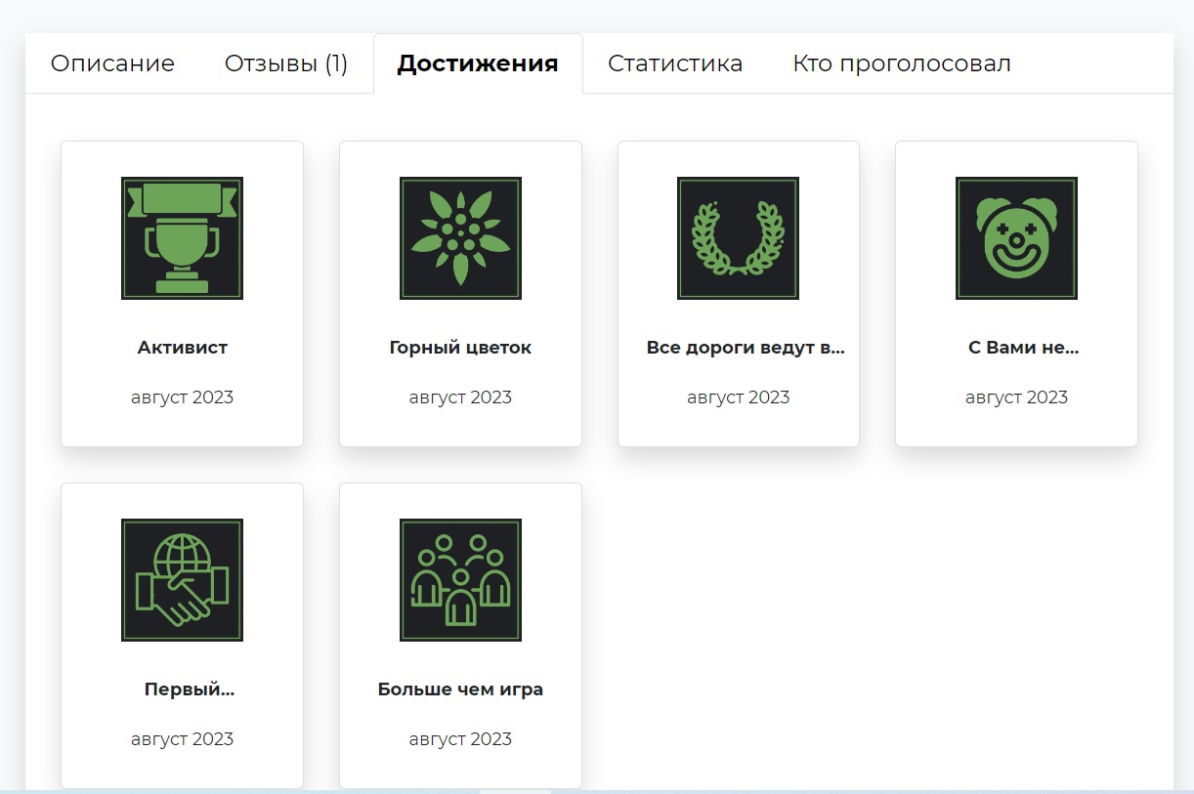
Task: Click the date under Больше чем игра
Action: pyautogui.click(x=460, y=739)
